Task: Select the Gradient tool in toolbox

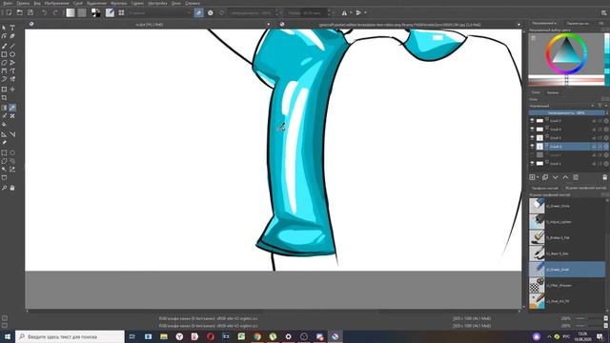Action: (x=4, y=108)
